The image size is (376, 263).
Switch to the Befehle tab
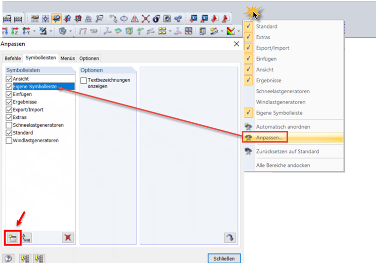click(x=13, y=58)
